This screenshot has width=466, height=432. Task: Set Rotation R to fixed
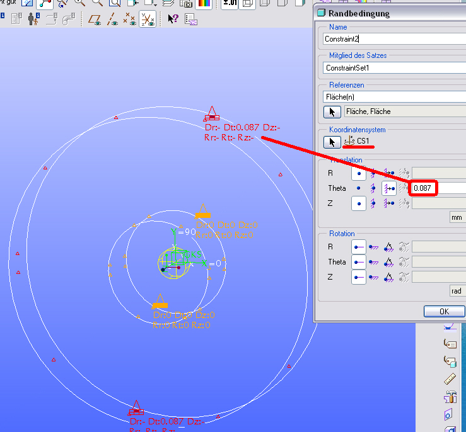point(373,247)
